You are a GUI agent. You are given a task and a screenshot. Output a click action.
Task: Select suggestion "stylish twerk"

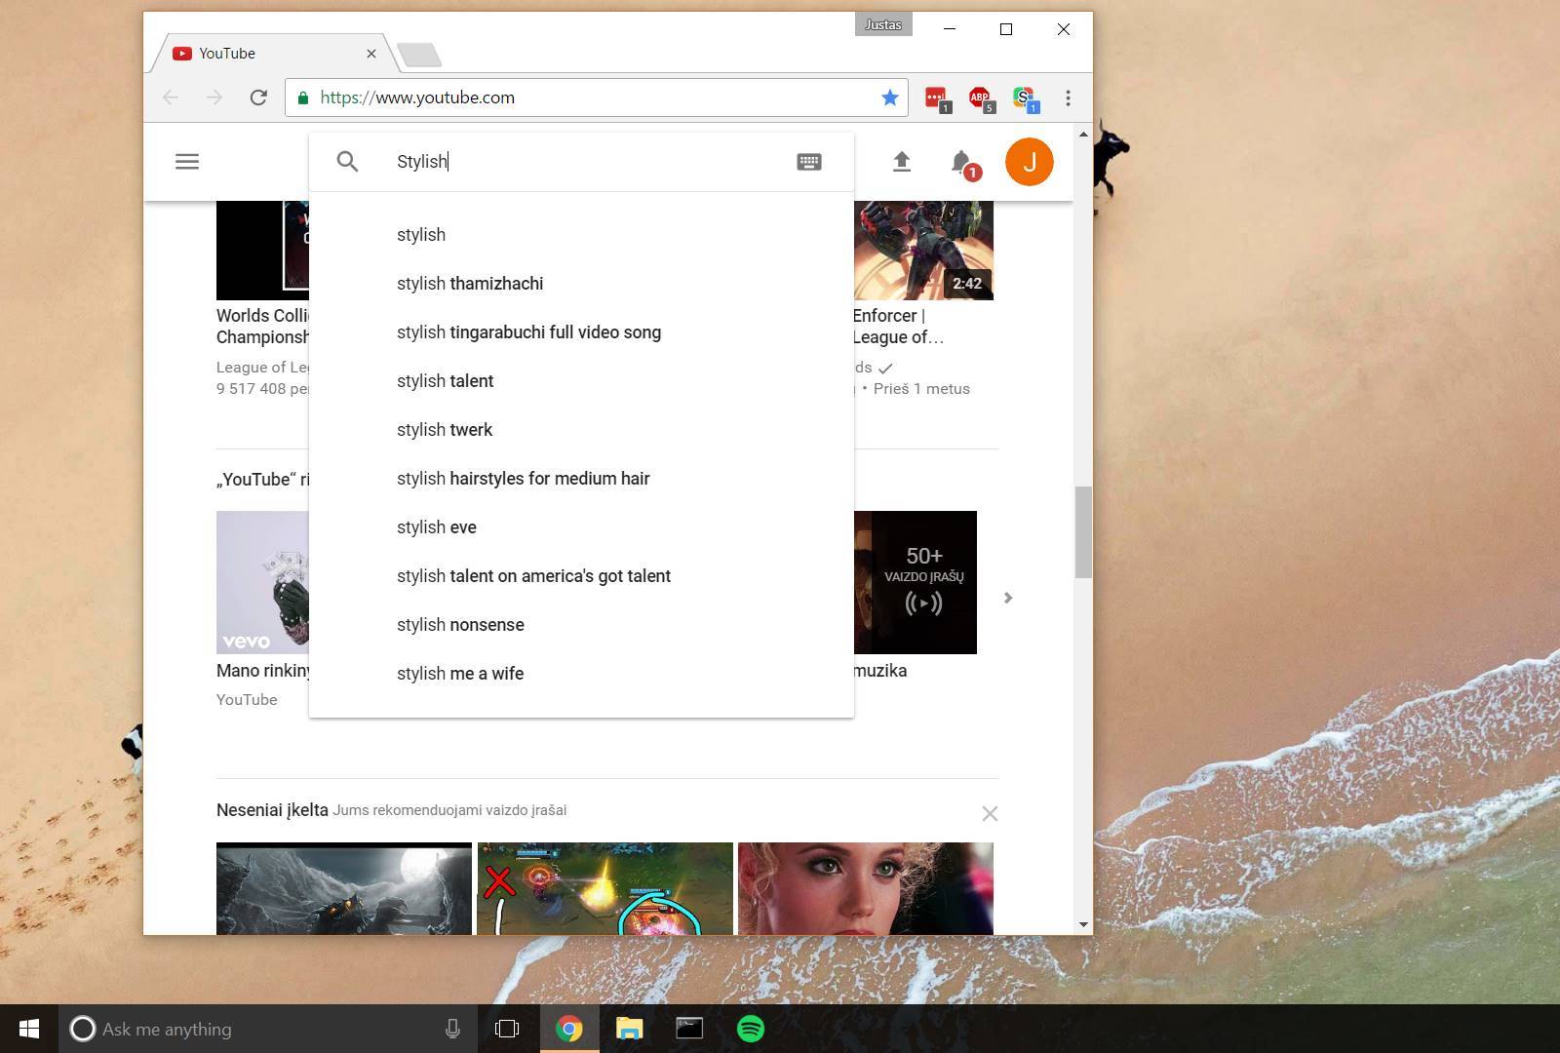(x=581, y=430)
